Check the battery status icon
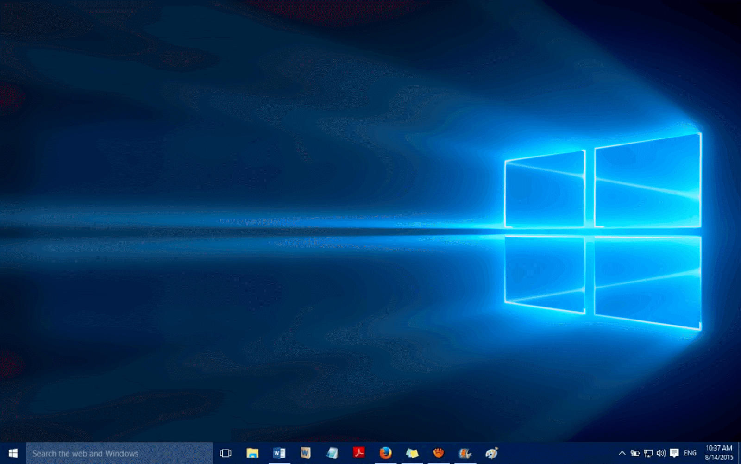 coord(635,453)
